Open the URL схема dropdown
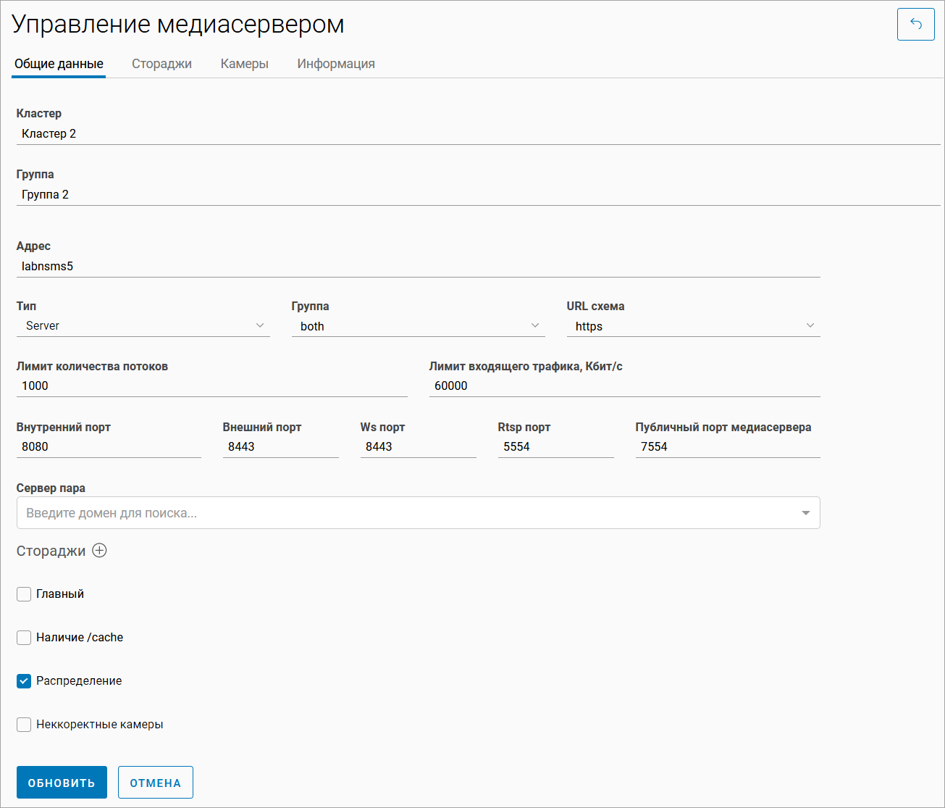Screen dimensions: 945x808 693,326
